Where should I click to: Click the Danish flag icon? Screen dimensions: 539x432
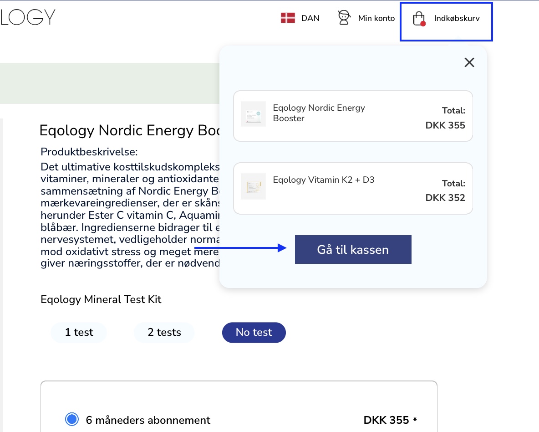click(288, 18)
